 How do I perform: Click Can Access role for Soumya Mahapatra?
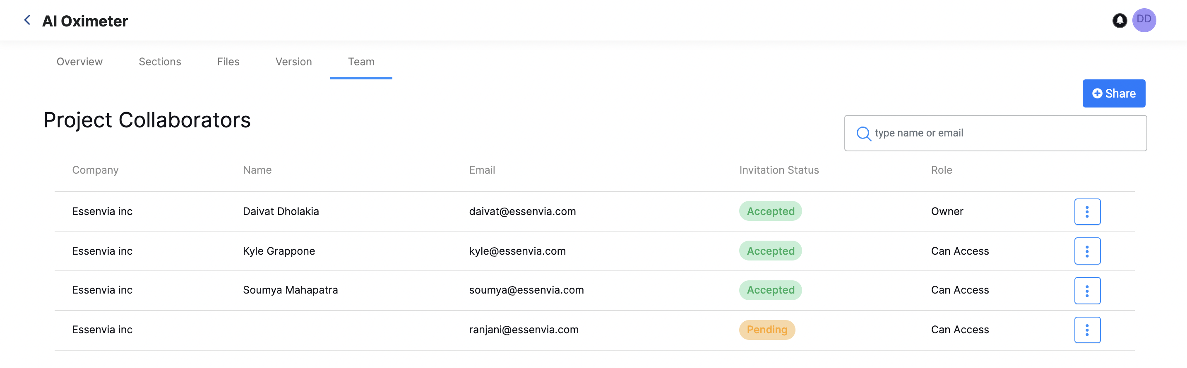click(960, 290)
